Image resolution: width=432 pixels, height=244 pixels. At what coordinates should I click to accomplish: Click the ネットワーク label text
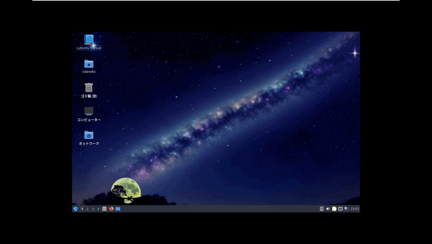89,143
